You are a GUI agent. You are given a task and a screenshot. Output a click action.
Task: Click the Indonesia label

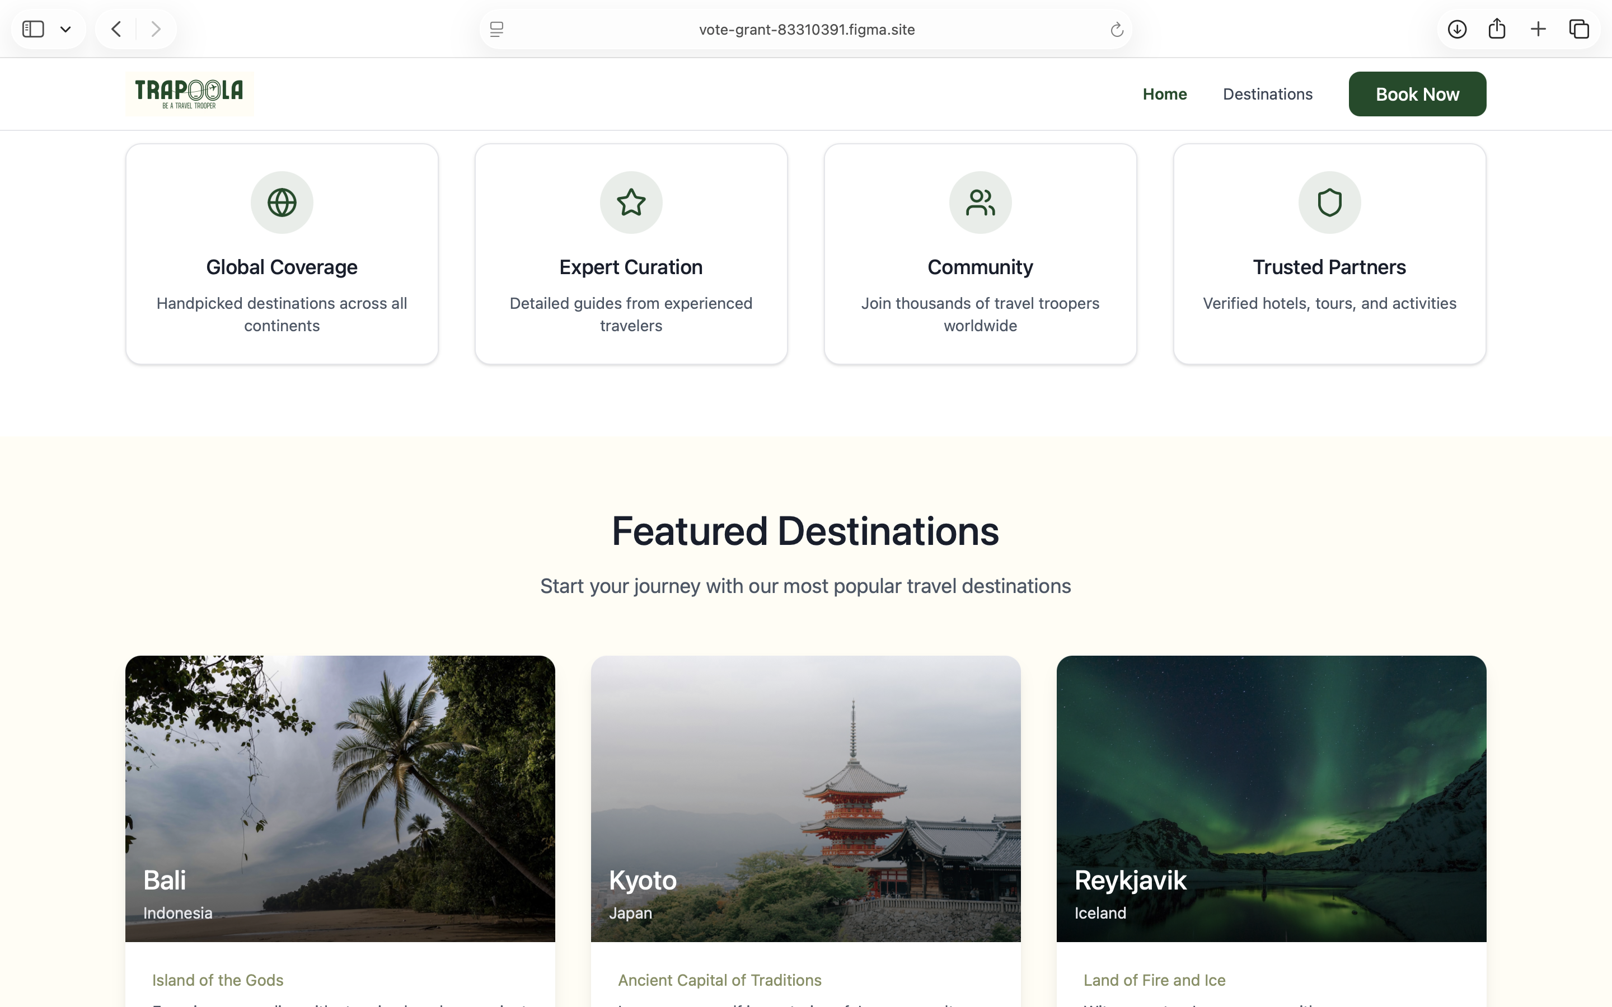pos(178,913)
